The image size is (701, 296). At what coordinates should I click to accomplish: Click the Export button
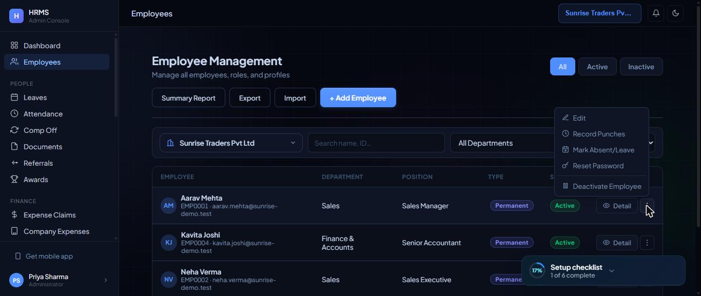249,98
